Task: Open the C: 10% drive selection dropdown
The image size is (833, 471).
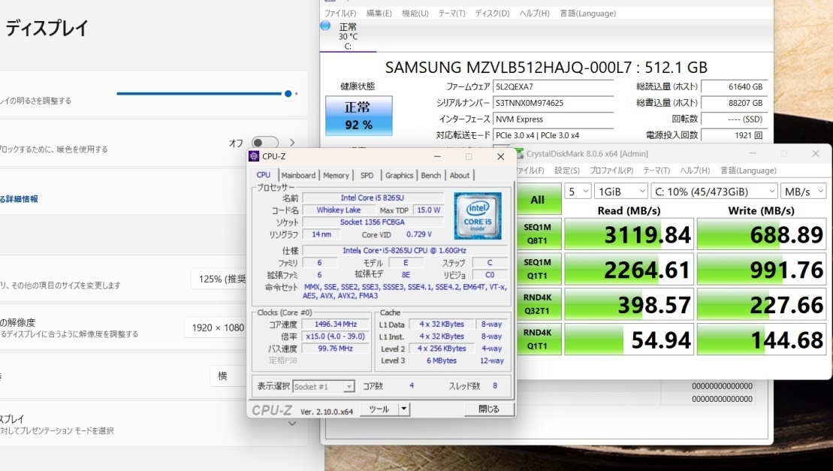Action: [x=714, y=191]
